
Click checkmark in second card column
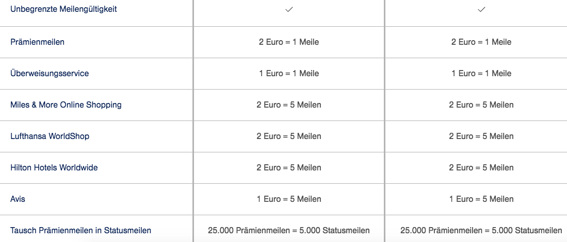[481, 10]
